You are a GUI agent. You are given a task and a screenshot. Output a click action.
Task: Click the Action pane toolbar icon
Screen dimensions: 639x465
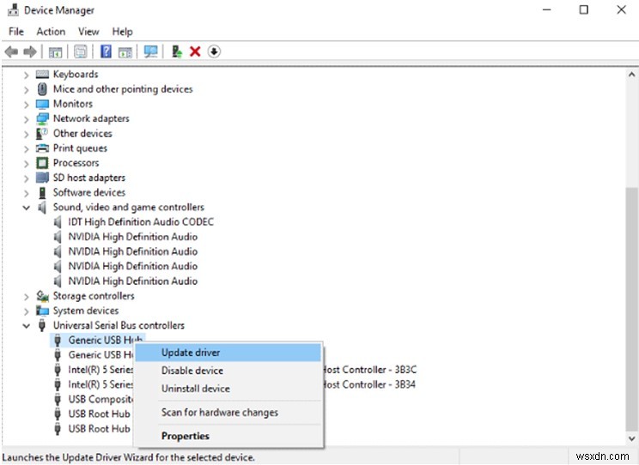pyautogui.click(x=125, y=52)
